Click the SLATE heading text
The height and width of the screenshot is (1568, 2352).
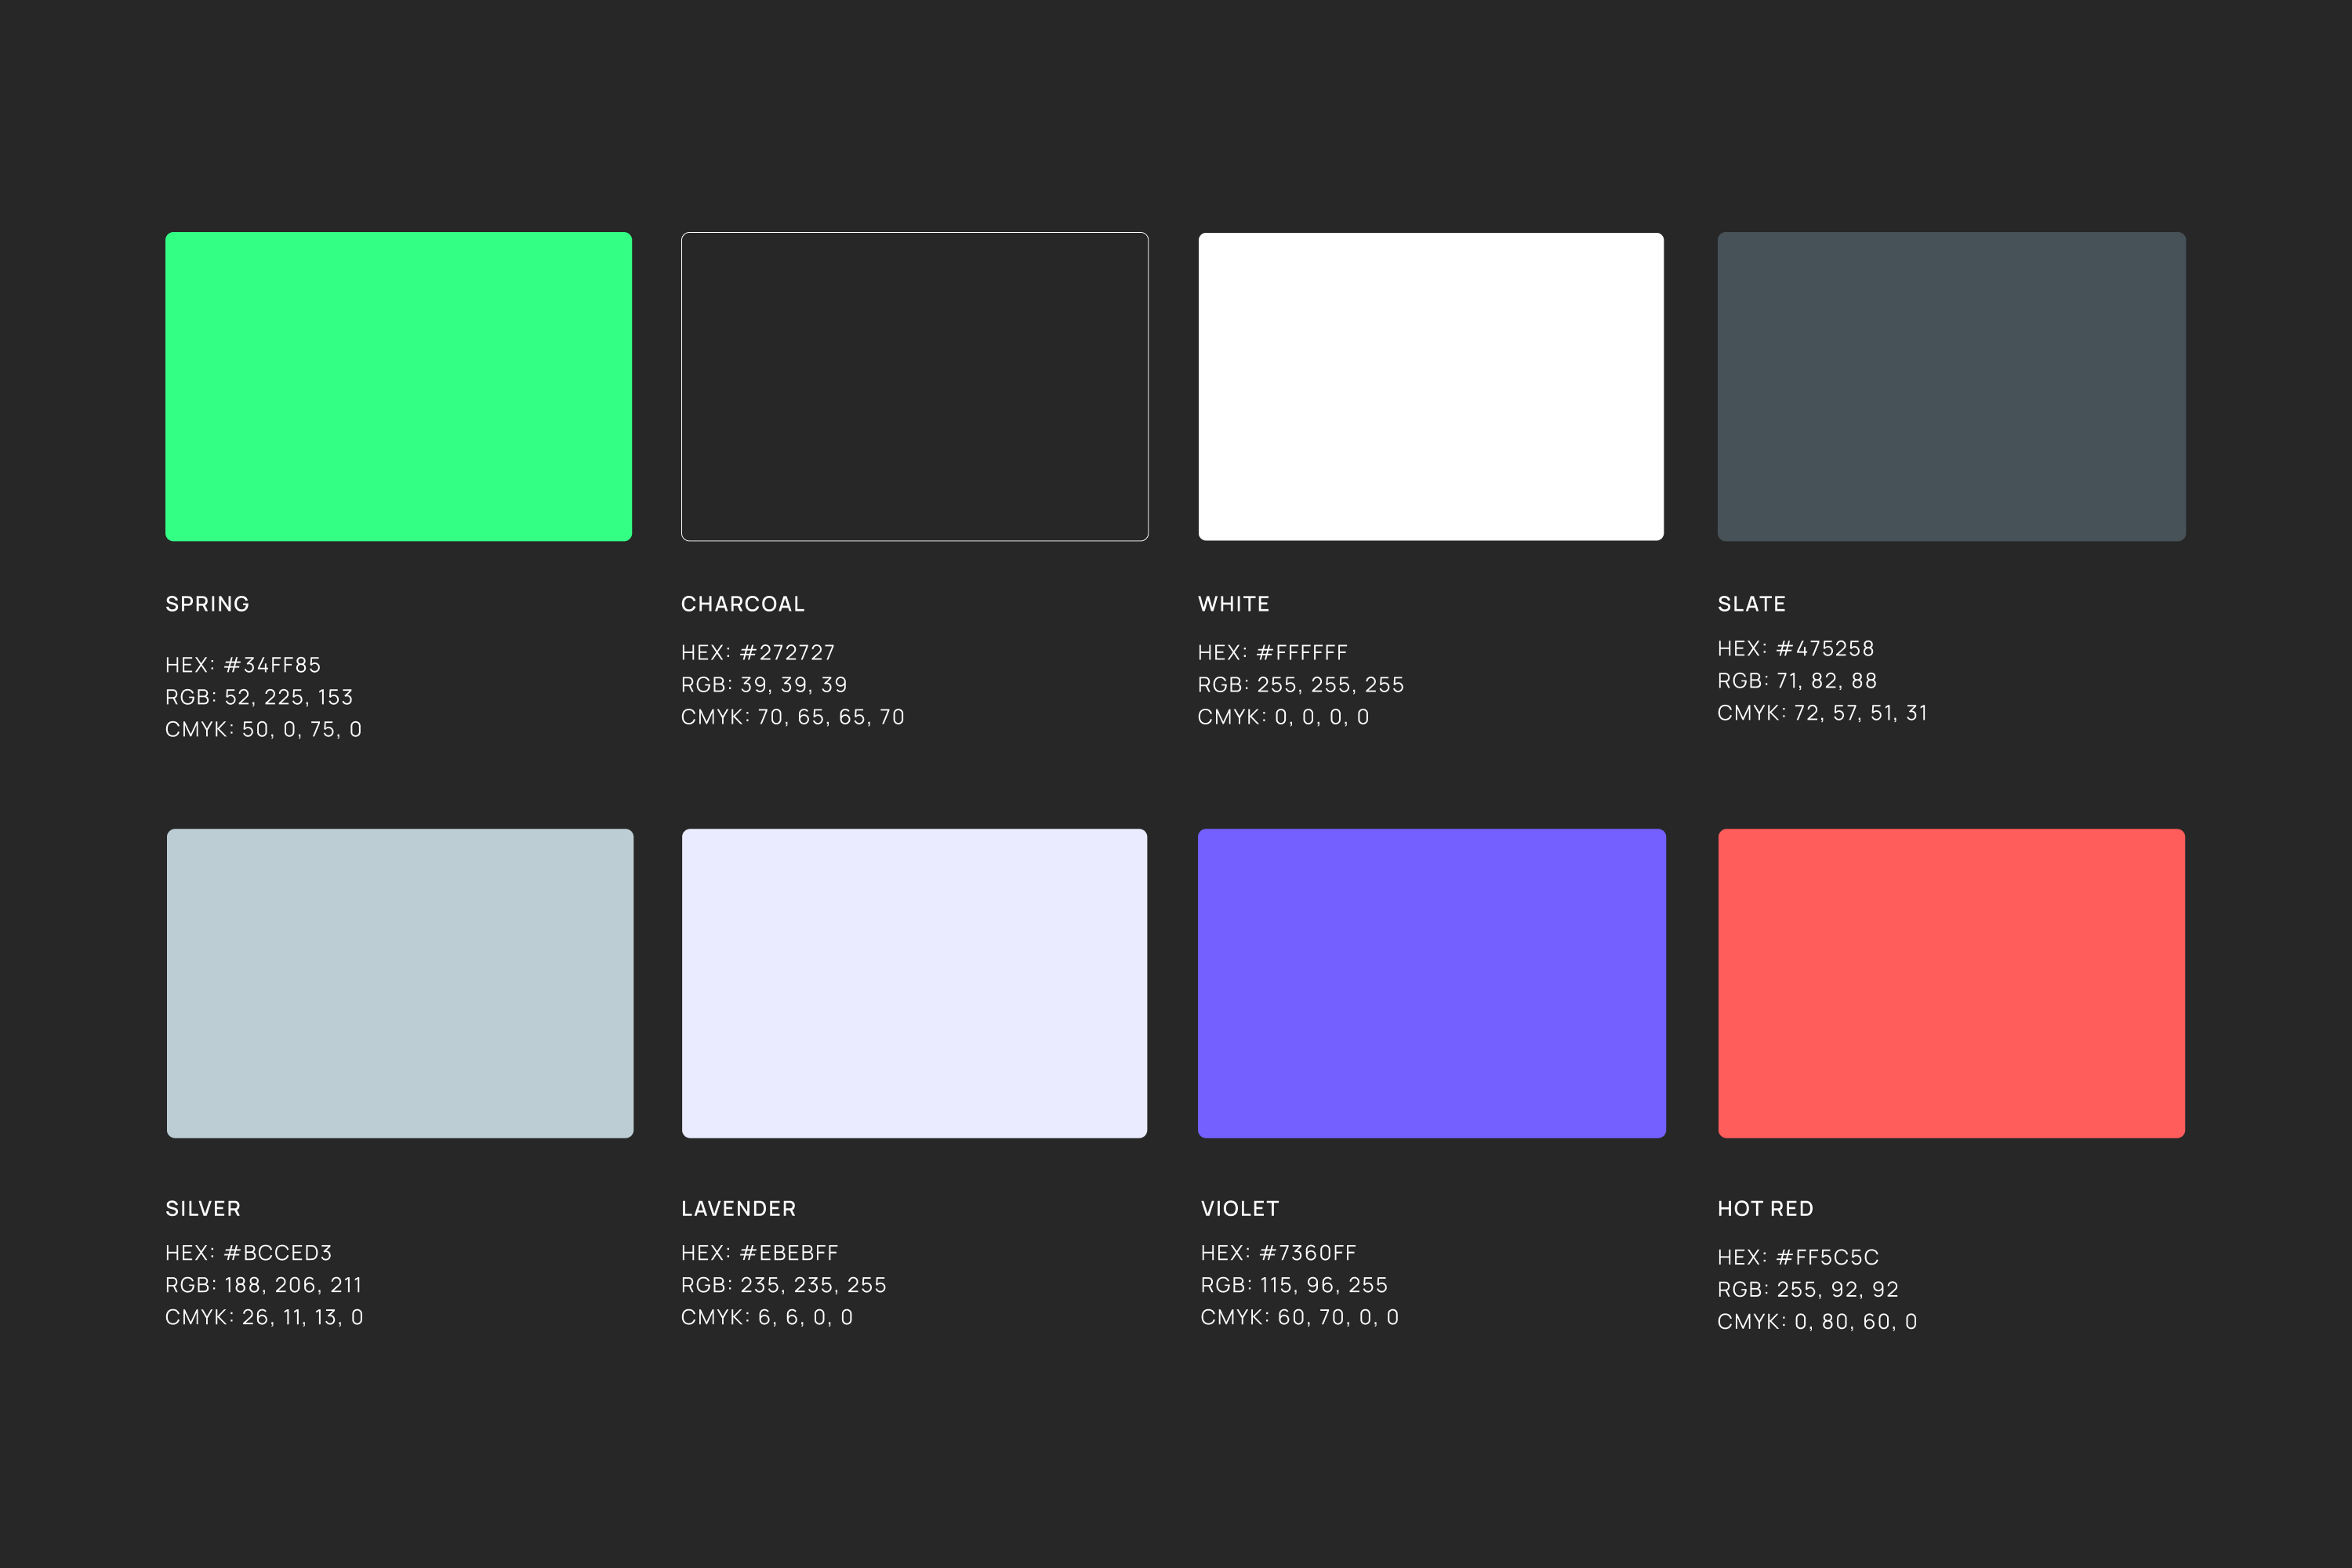point(1751,604)
